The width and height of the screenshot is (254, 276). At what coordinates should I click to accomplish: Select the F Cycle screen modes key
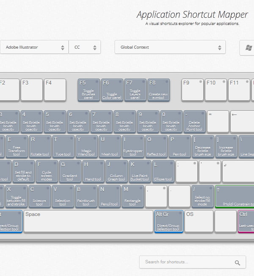click(47, 172)
